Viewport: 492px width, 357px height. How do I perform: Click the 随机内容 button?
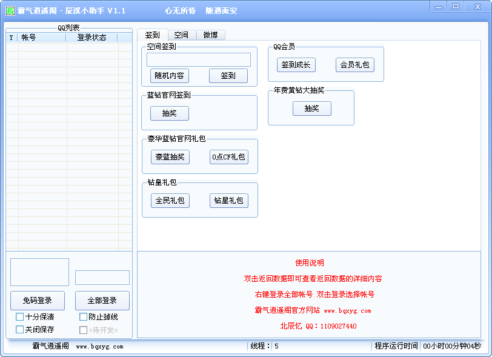click(170, 76)
